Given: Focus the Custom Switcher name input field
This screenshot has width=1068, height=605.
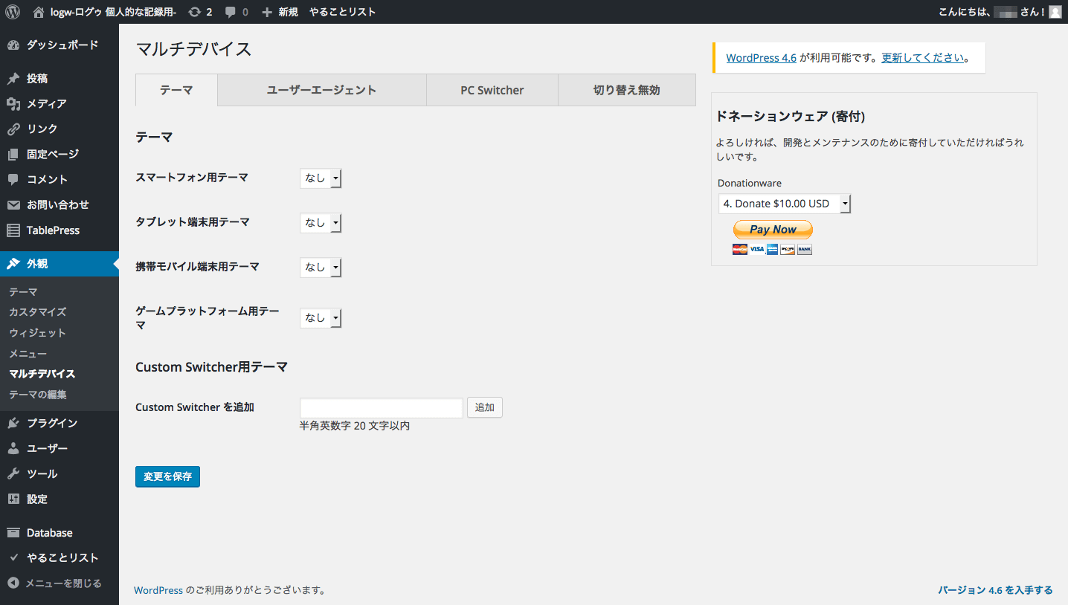Looking at the screenshot, I should coord(381,407).
